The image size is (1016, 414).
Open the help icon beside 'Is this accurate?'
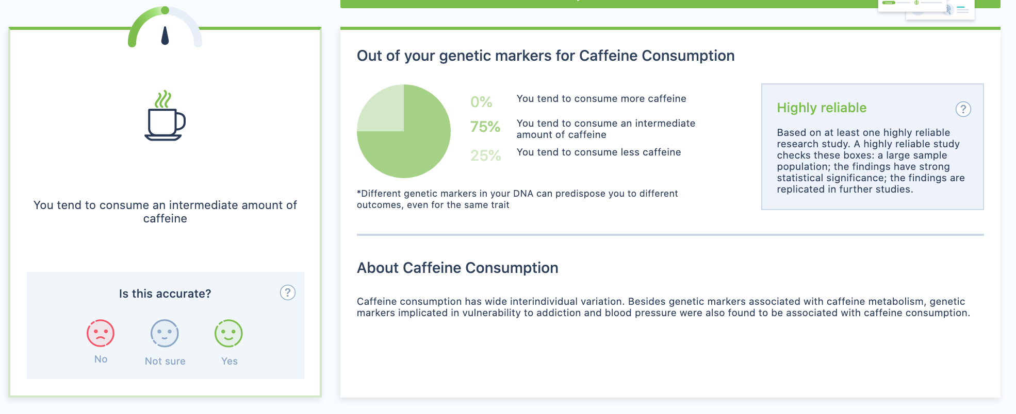(x=287, y=293)
